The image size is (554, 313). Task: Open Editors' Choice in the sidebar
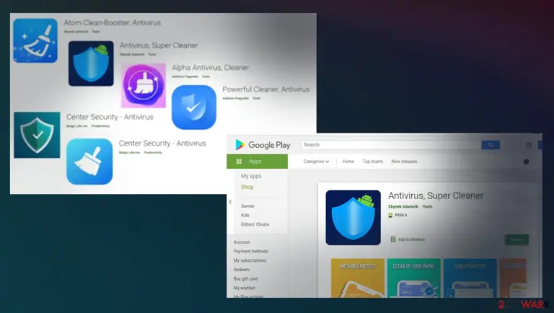point(255,224)
